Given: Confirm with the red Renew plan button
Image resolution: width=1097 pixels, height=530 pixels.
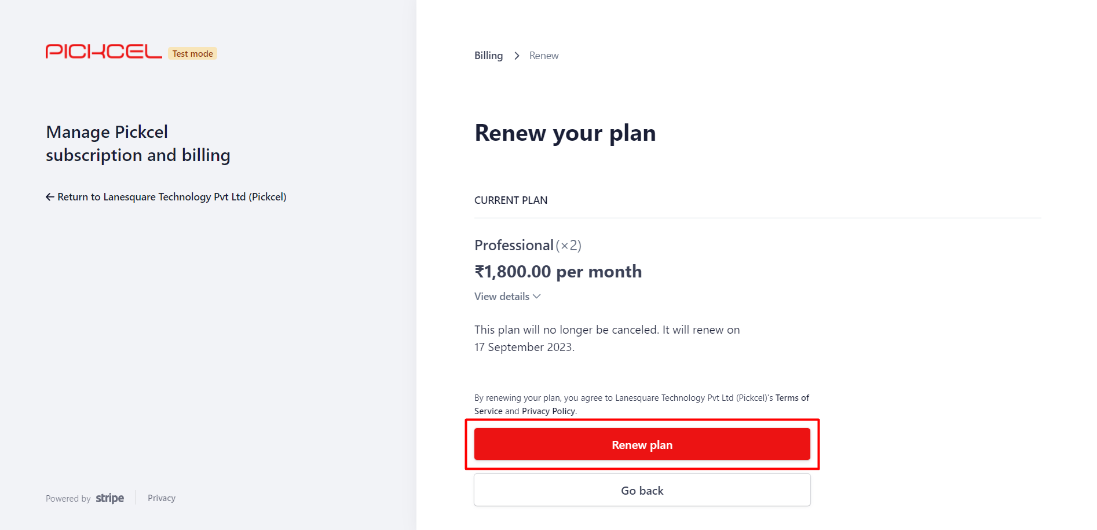Looking at the screenshot, I should coord(642,444).
